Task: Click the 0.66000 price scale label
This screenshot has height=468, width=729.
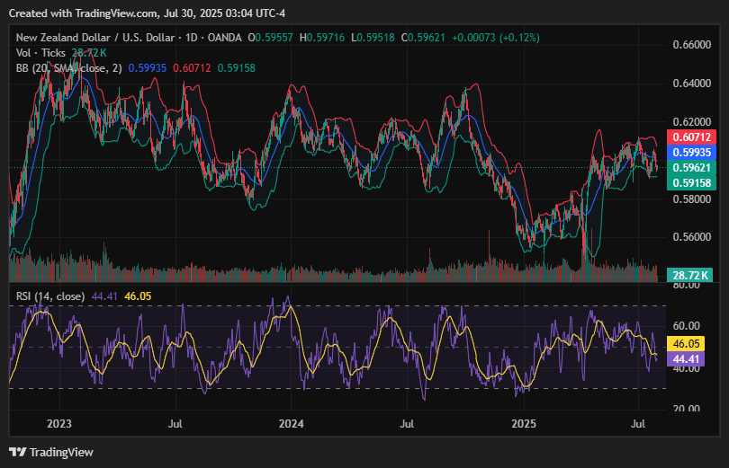Action: click(x=692, y=45)
